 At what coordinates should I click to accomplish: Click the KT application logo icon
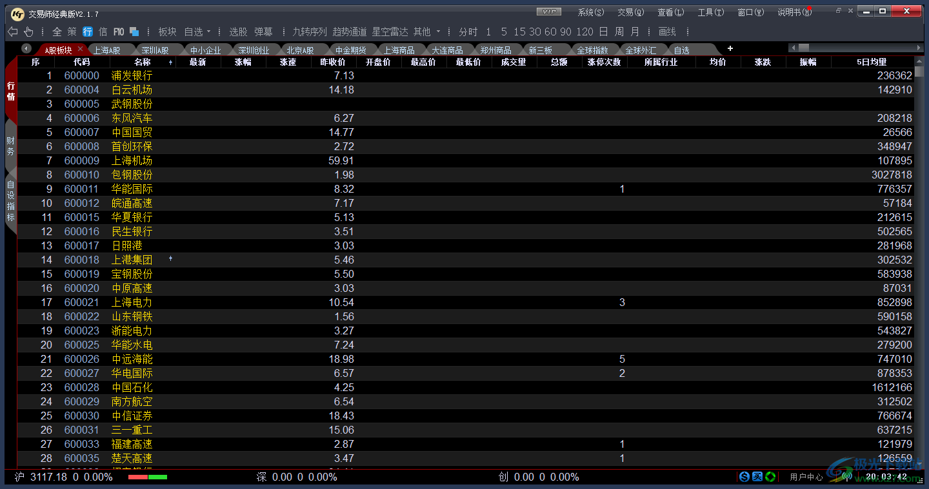(x=18, y=14)
